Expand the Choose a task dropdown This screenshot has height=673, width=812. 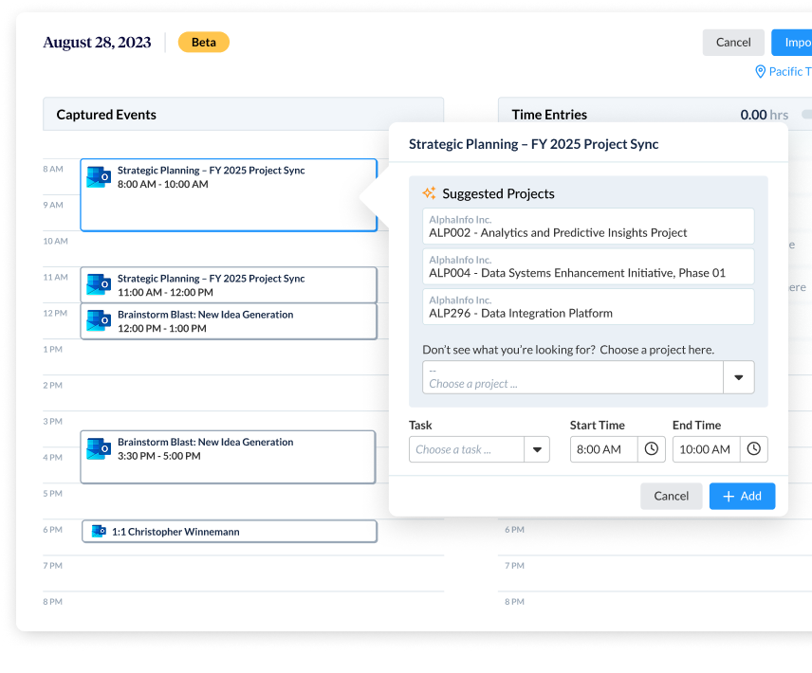click(538, 448)
